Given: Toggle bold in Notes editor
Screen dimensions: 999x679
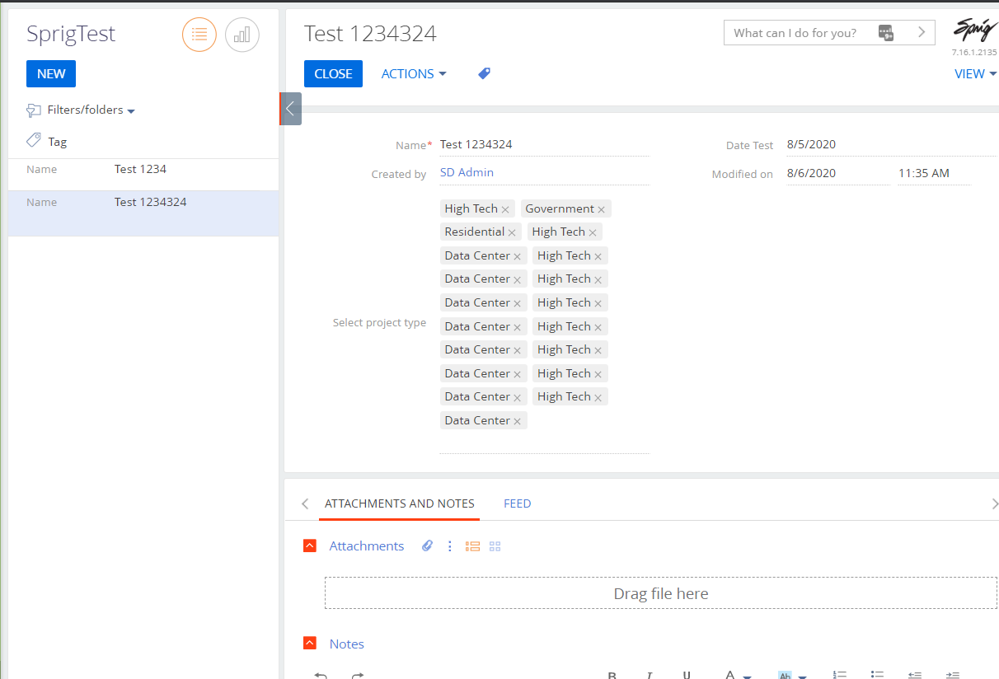Looking at the screenshot, I should pos(612,675).
